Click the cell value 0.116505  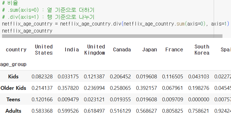click(173, 77)
